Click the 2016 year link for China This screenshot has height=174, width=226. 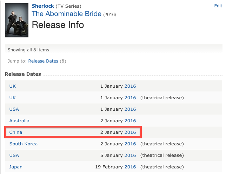(x=130, y=132)
